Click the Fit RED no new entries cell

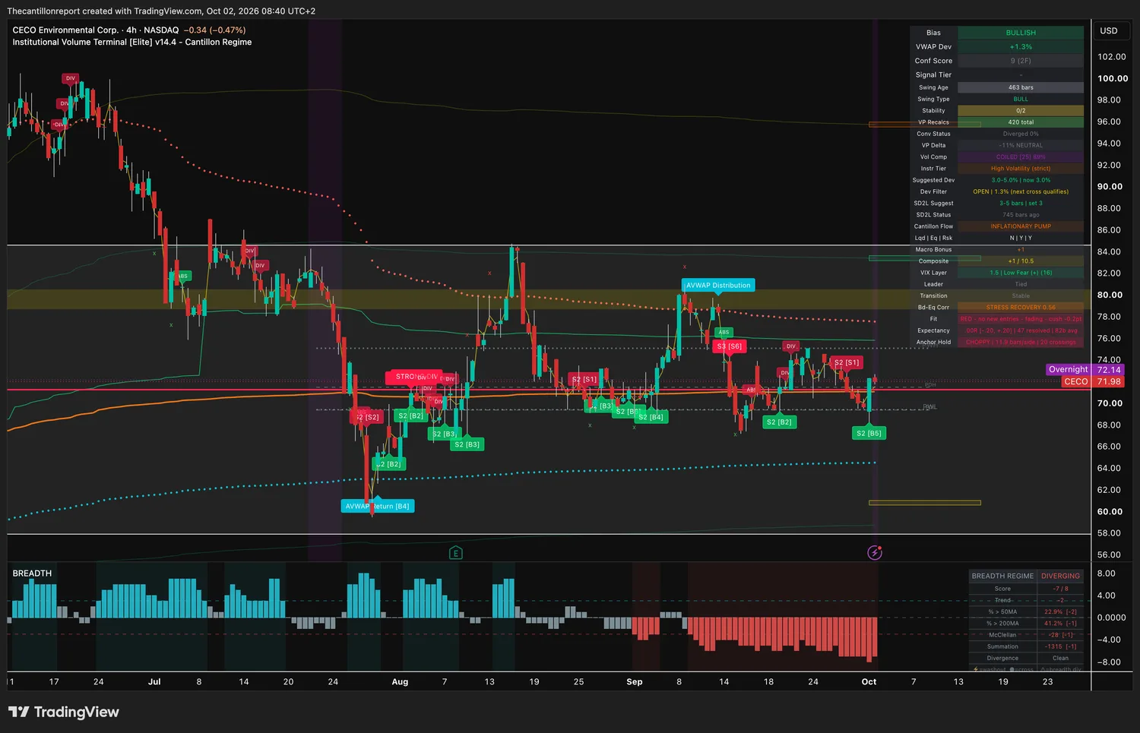click(1021, 319)
